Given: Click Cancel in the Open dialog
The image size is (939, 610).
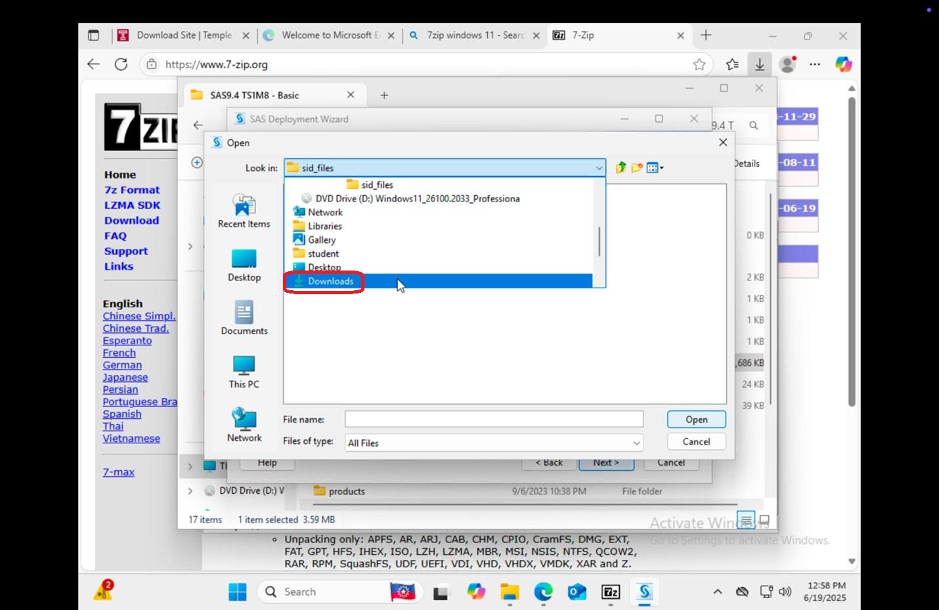Looking at the screenshot, I should click(696, 441).
